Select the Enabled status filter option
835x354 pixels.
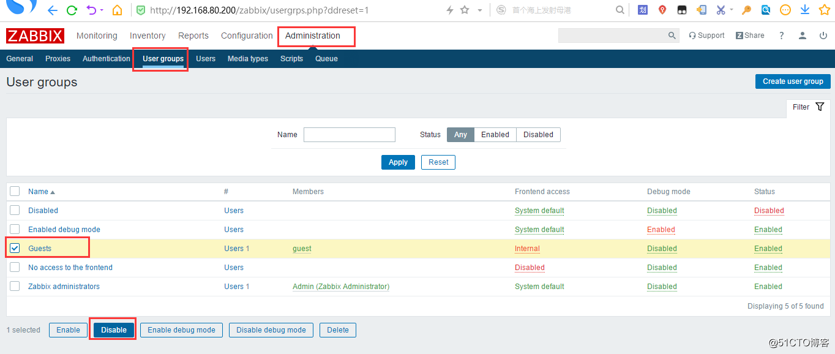495,134
